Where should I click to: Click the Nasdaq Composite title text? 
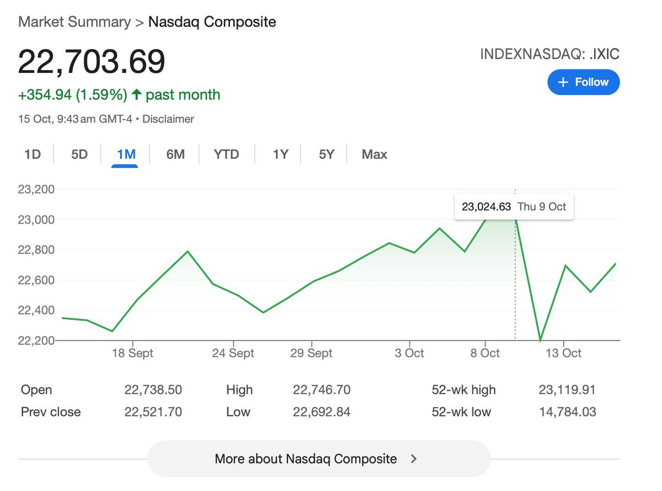coord(212,23)
